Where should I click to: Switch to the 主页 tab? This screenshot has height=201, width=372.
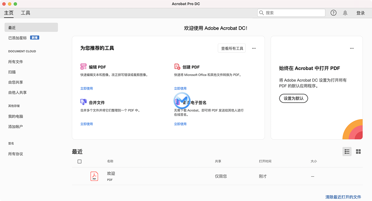[9, 13]
